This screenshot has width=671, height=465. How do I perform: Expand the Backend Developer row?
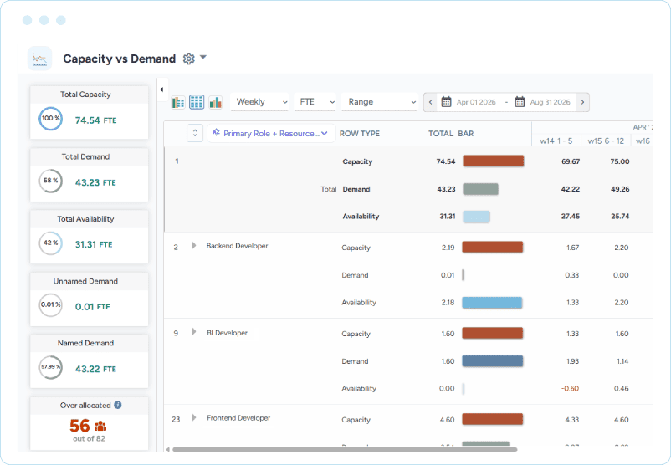194,246
